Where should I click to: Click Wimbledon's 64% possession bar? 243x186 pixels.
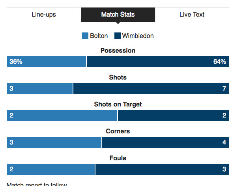tap(158, 62)
